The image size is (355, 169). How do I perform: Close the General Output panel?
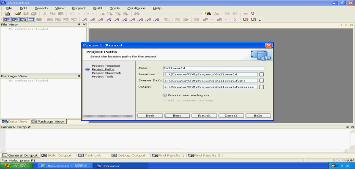point(352,127)
